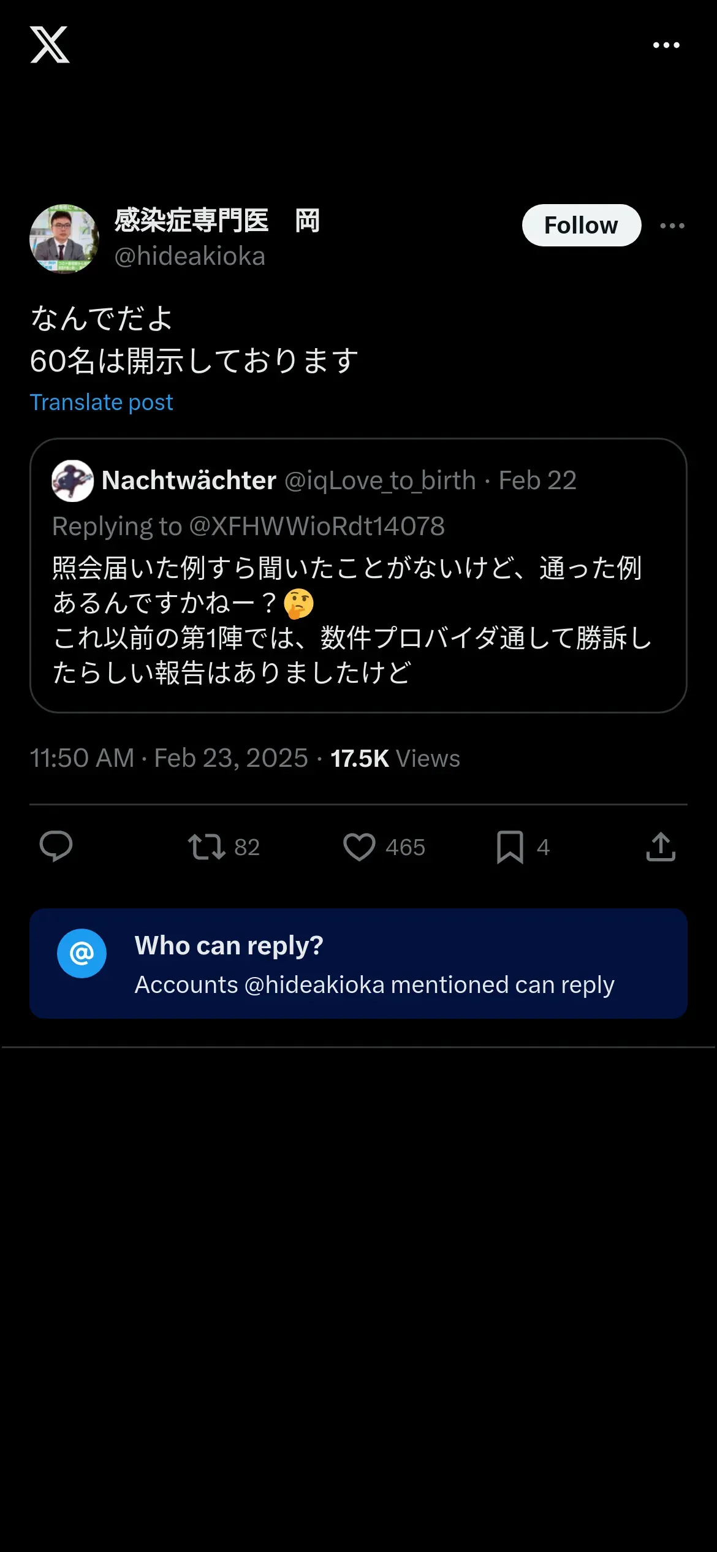The height and width of the screenshot is (1552, 717).
Task: Open the top-right three-dot menu
Action: (x=666, y=45)
